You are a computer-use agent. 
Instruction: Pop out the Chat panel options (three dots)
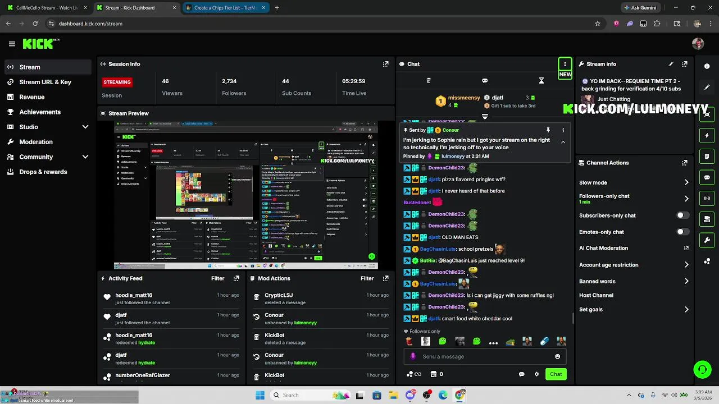[x=565, y=64]
